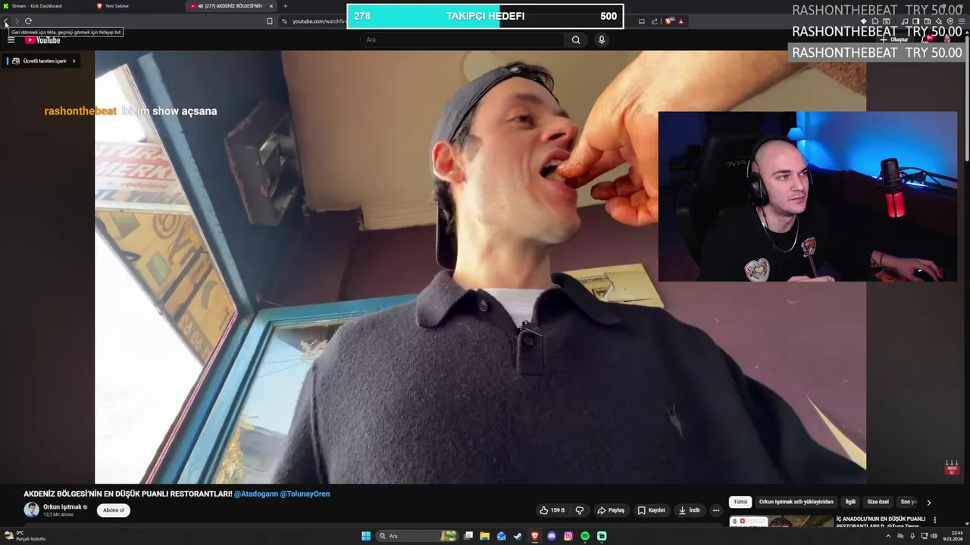Reload the page with the refresh icon
This screenshot has height=545, width=970.
(x=28, y=21)
